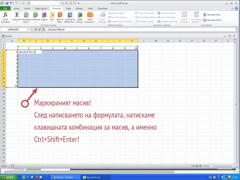Switch to the View tab
The height and width of the screenshot is (180, 240).
(x=90, y=9)
